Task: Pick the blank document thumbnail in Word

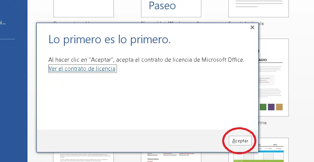Action: [x=84, y=8]
